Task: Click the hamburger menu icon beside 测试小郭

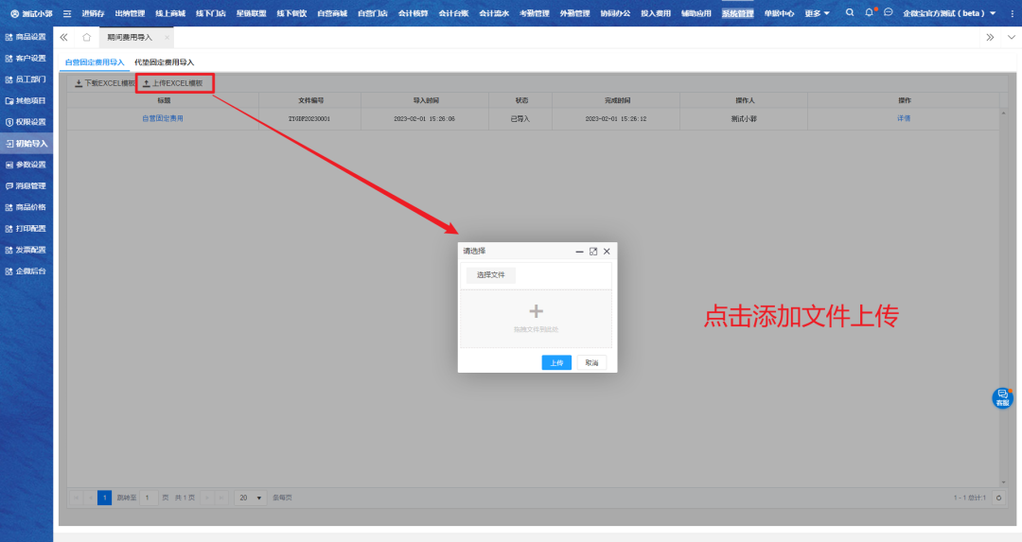Action: [67, 13]
